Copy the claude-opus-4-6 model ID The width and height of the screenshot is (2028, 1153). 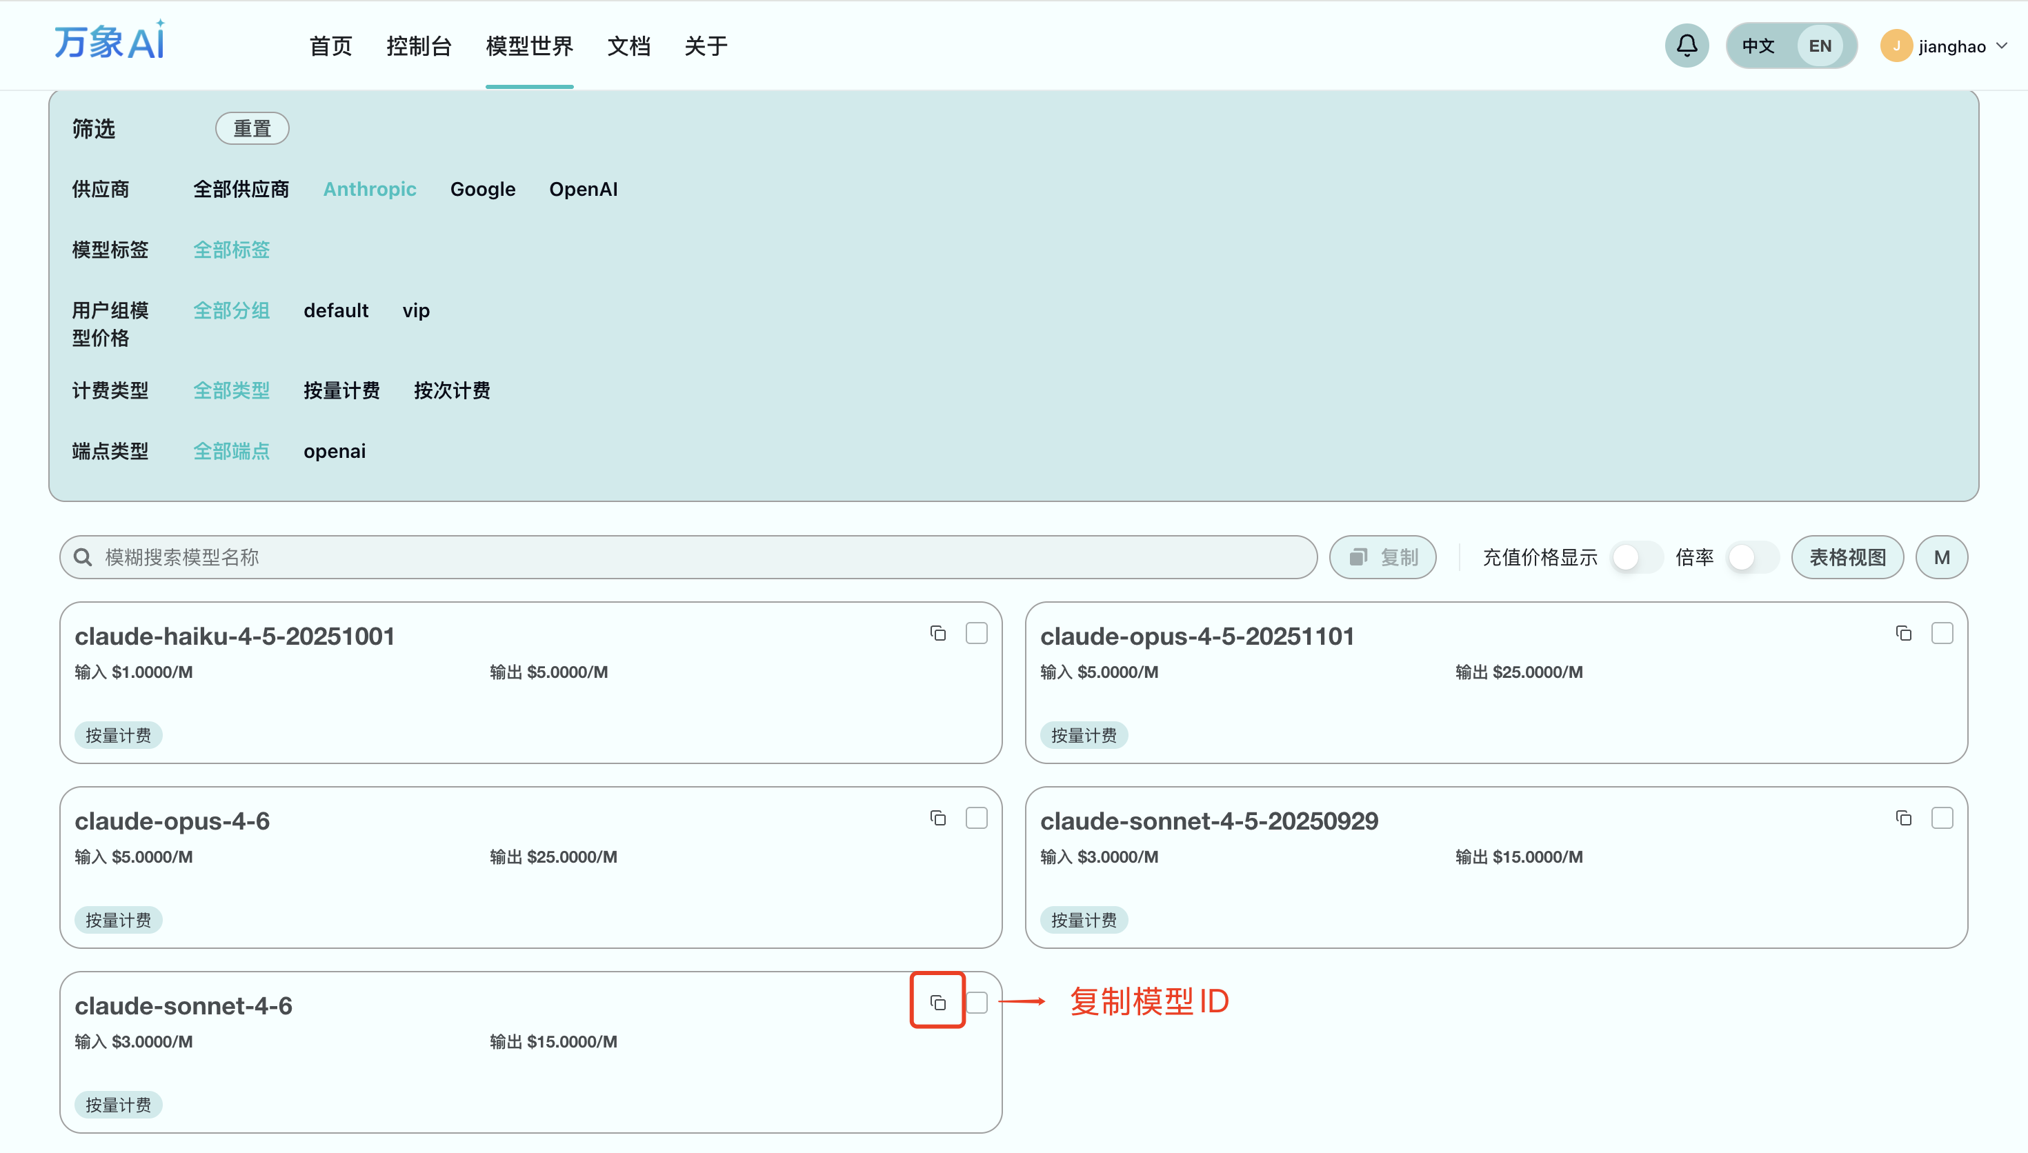[937, 818]
